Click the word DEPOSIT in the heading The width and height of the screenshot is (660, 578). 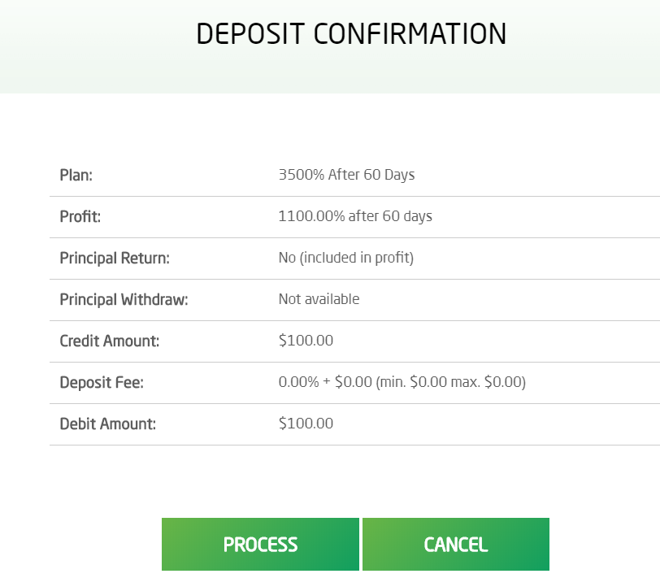click(250, 34)
